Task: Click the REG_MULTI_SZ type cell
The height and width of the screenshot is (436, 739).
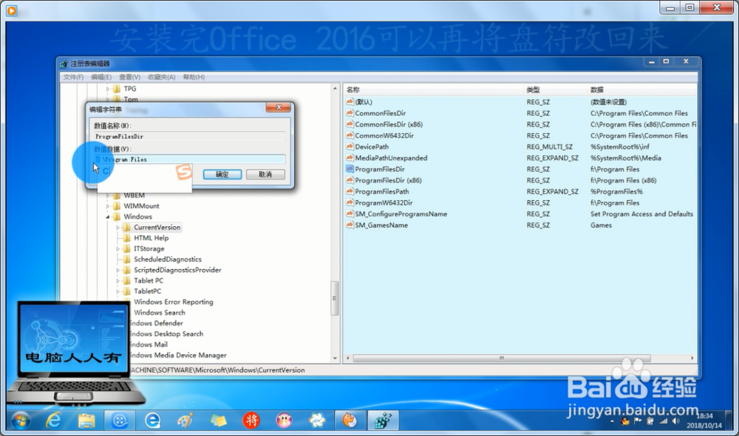Action: pos(550,146)
